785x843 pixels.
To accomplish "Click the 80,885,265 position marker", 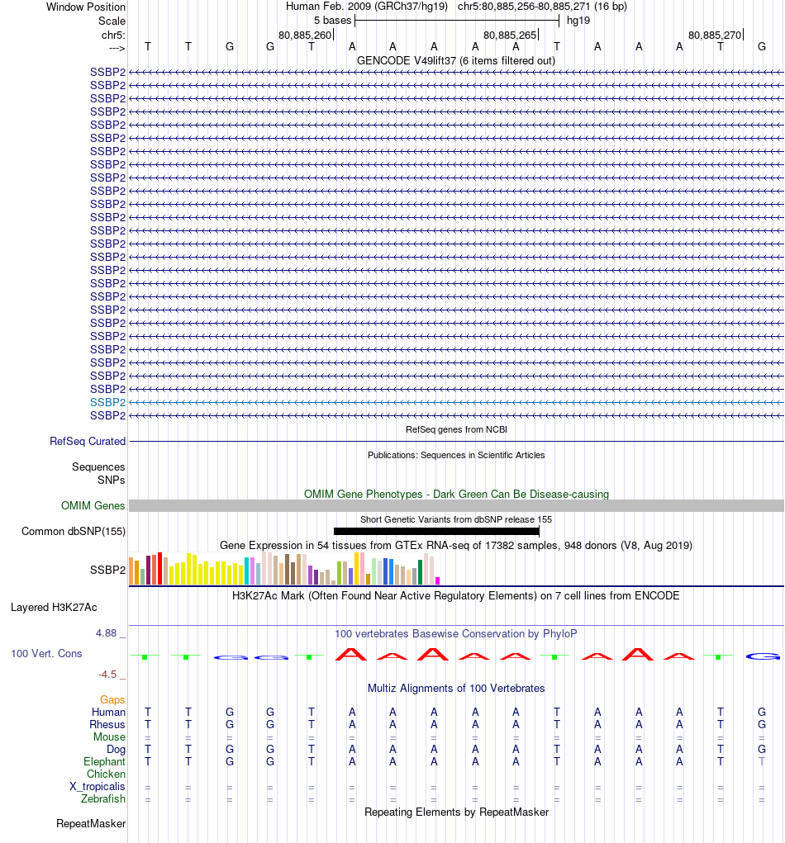I will click(511, 35).
